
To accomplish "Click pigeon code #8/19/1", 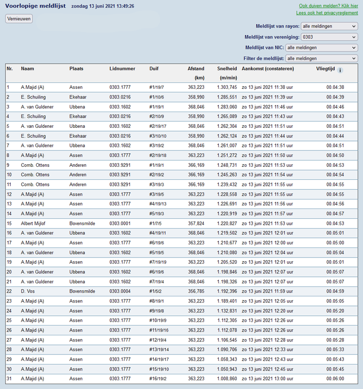I will click(x=157, y=301).
